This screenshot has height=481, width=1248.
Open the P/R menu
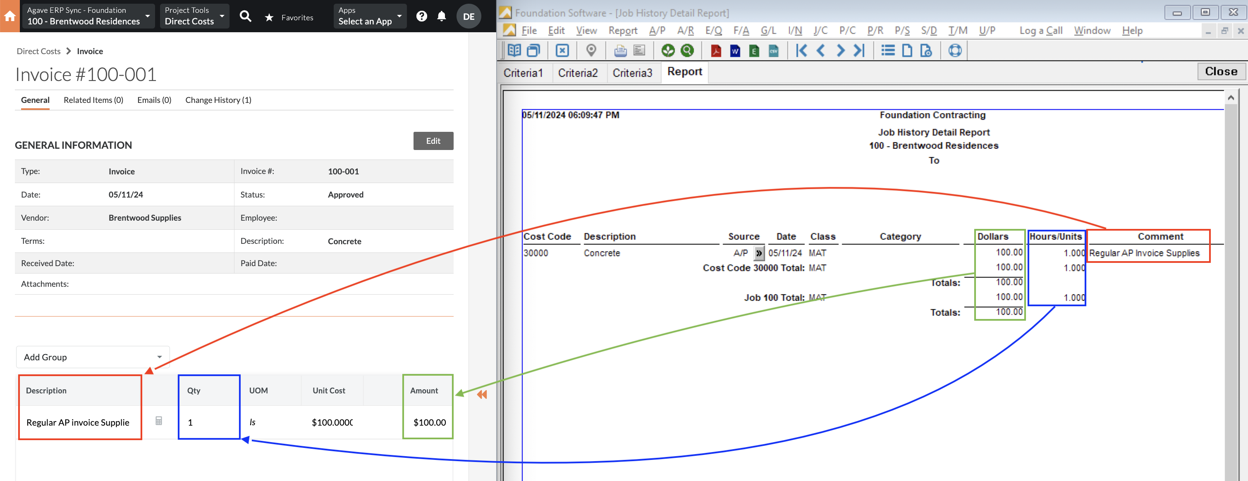(x=875, y=31)
